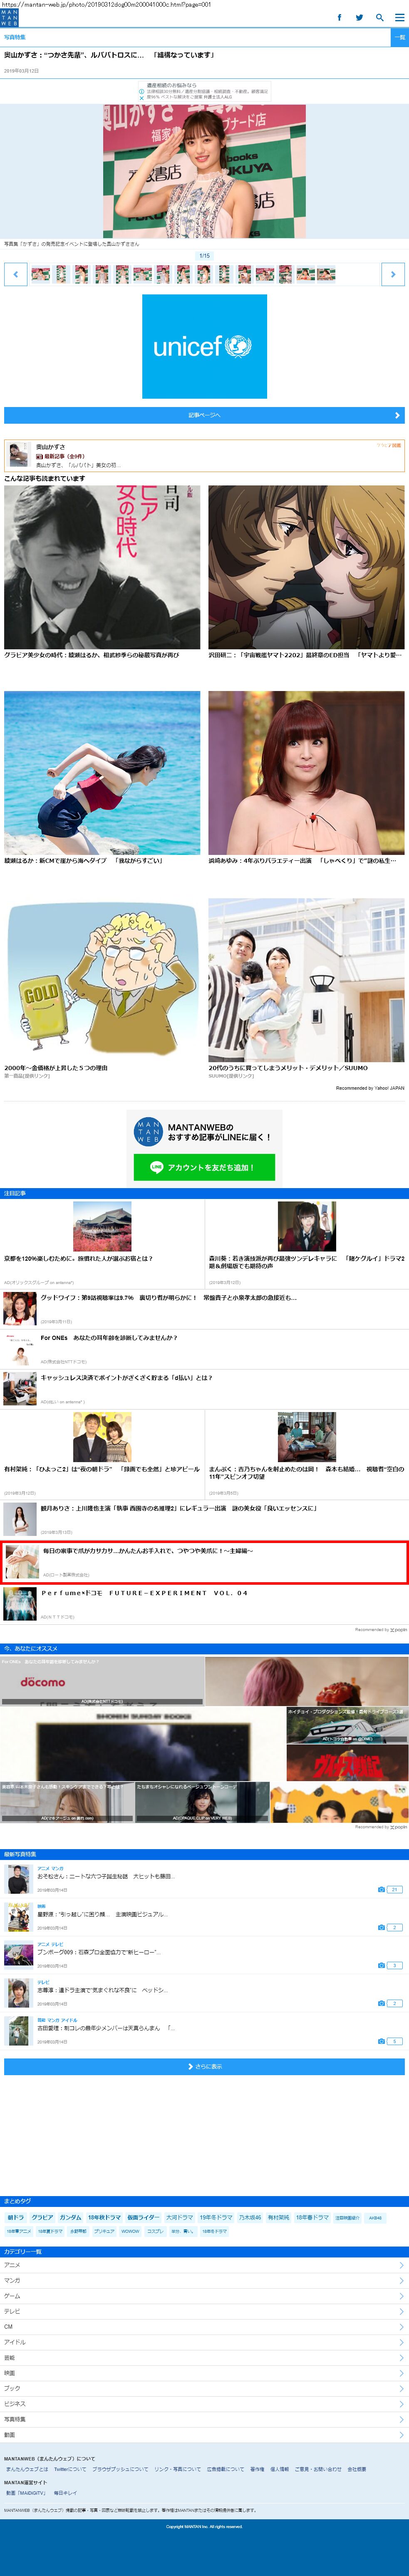This screenshot has width=409, height=2576.
Task: Click the MANTAN WEB logo
Action: (9, 18)
